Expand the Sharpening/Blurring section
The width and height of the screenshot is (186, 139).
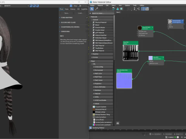pyautogui.click(x=60, y=27)
